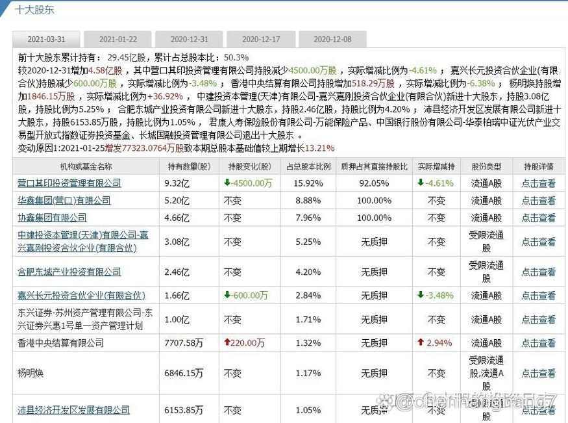
Task: Click the red up arrow beside 220.00万
Action: [227, 342]
